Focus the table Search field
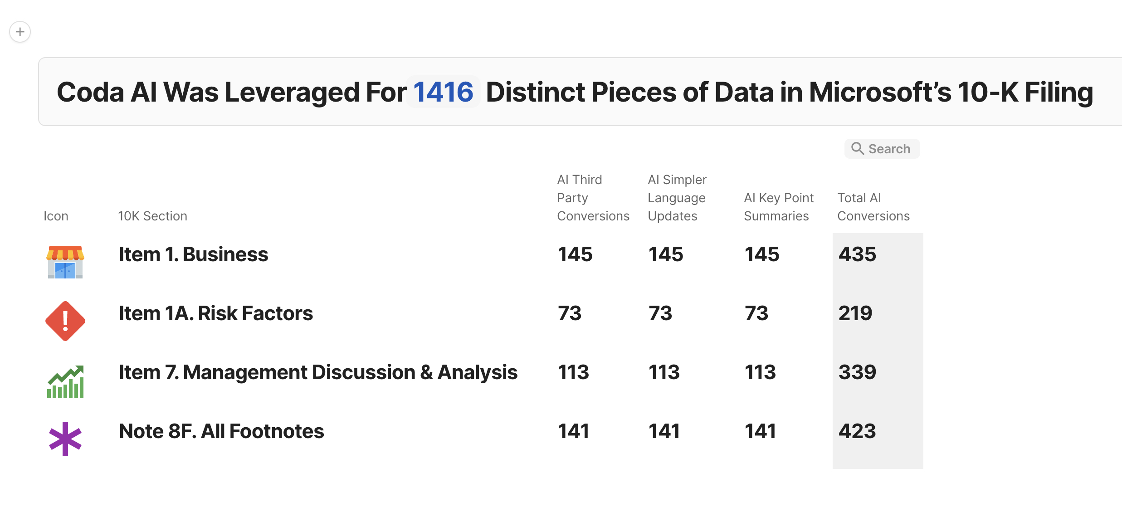1122x522 pixels. click(x=882, y=149)
